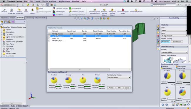
Task: Click the Set Material button
Action: (x=177, y=42)
